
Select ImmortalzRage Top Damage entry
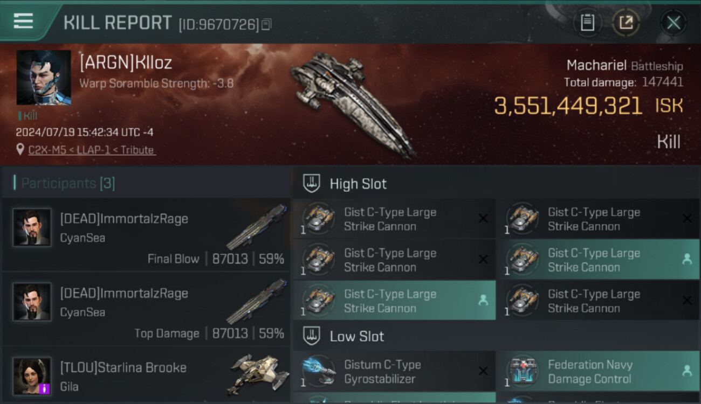coord(146,309)
